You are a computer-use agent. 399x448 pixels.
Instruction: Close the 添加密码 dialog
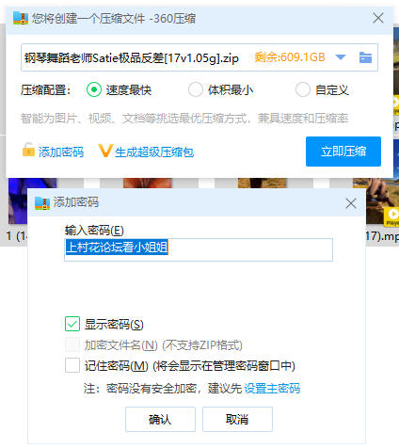point(351,203)
